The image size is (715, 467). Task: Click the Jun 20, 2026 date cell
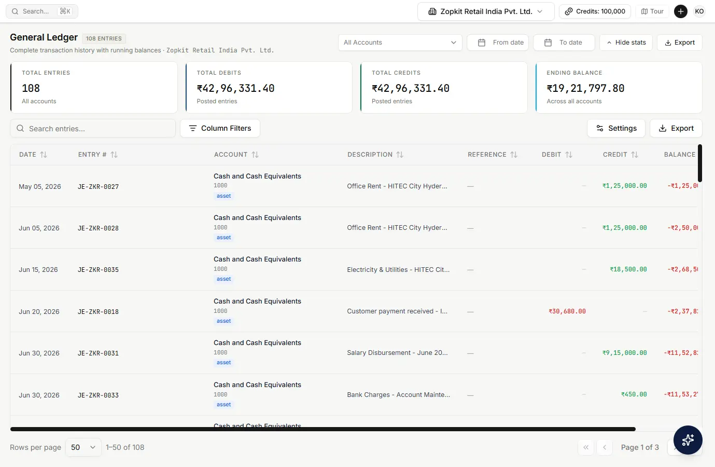39,312
